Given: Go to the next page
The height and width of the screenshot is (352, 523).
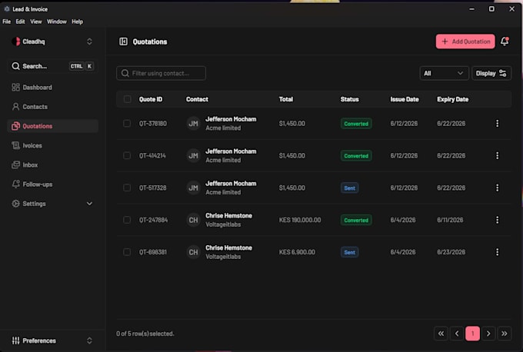Looking at the screenshot, I should 488,334.
